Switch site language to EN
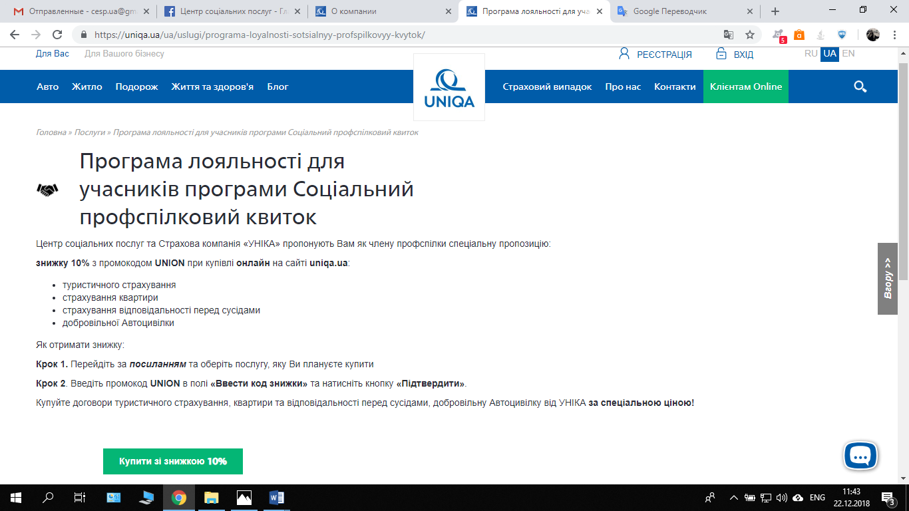 point(848,53)
